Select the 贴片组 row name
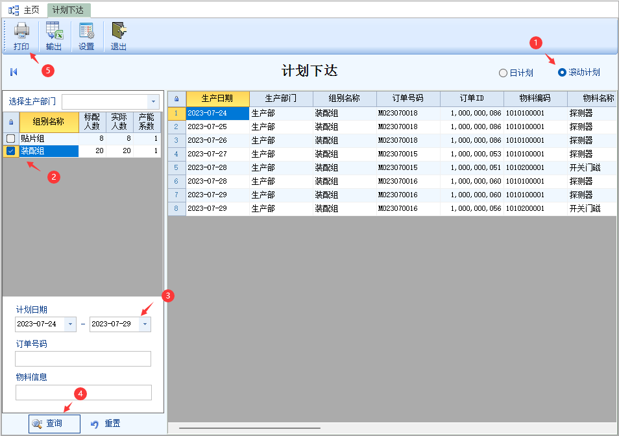This screenshot has height=436, width=619. [49, 138]
